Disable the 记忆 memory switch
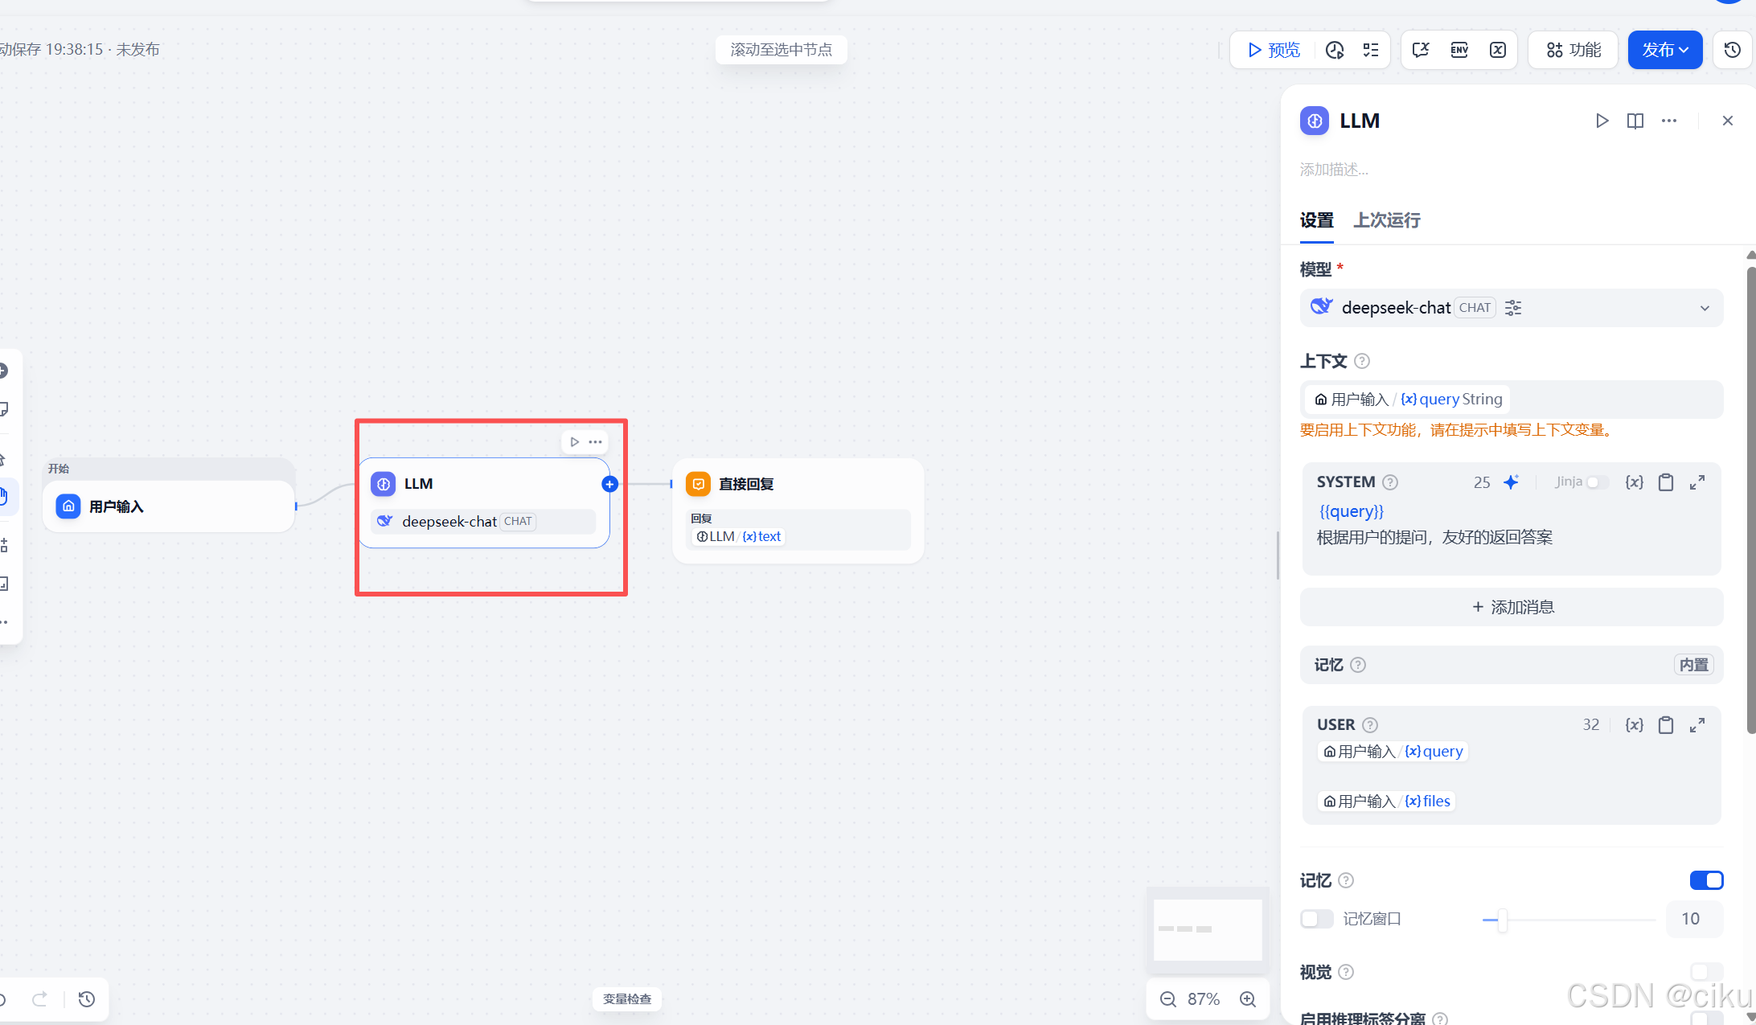 coord(1706,880)
